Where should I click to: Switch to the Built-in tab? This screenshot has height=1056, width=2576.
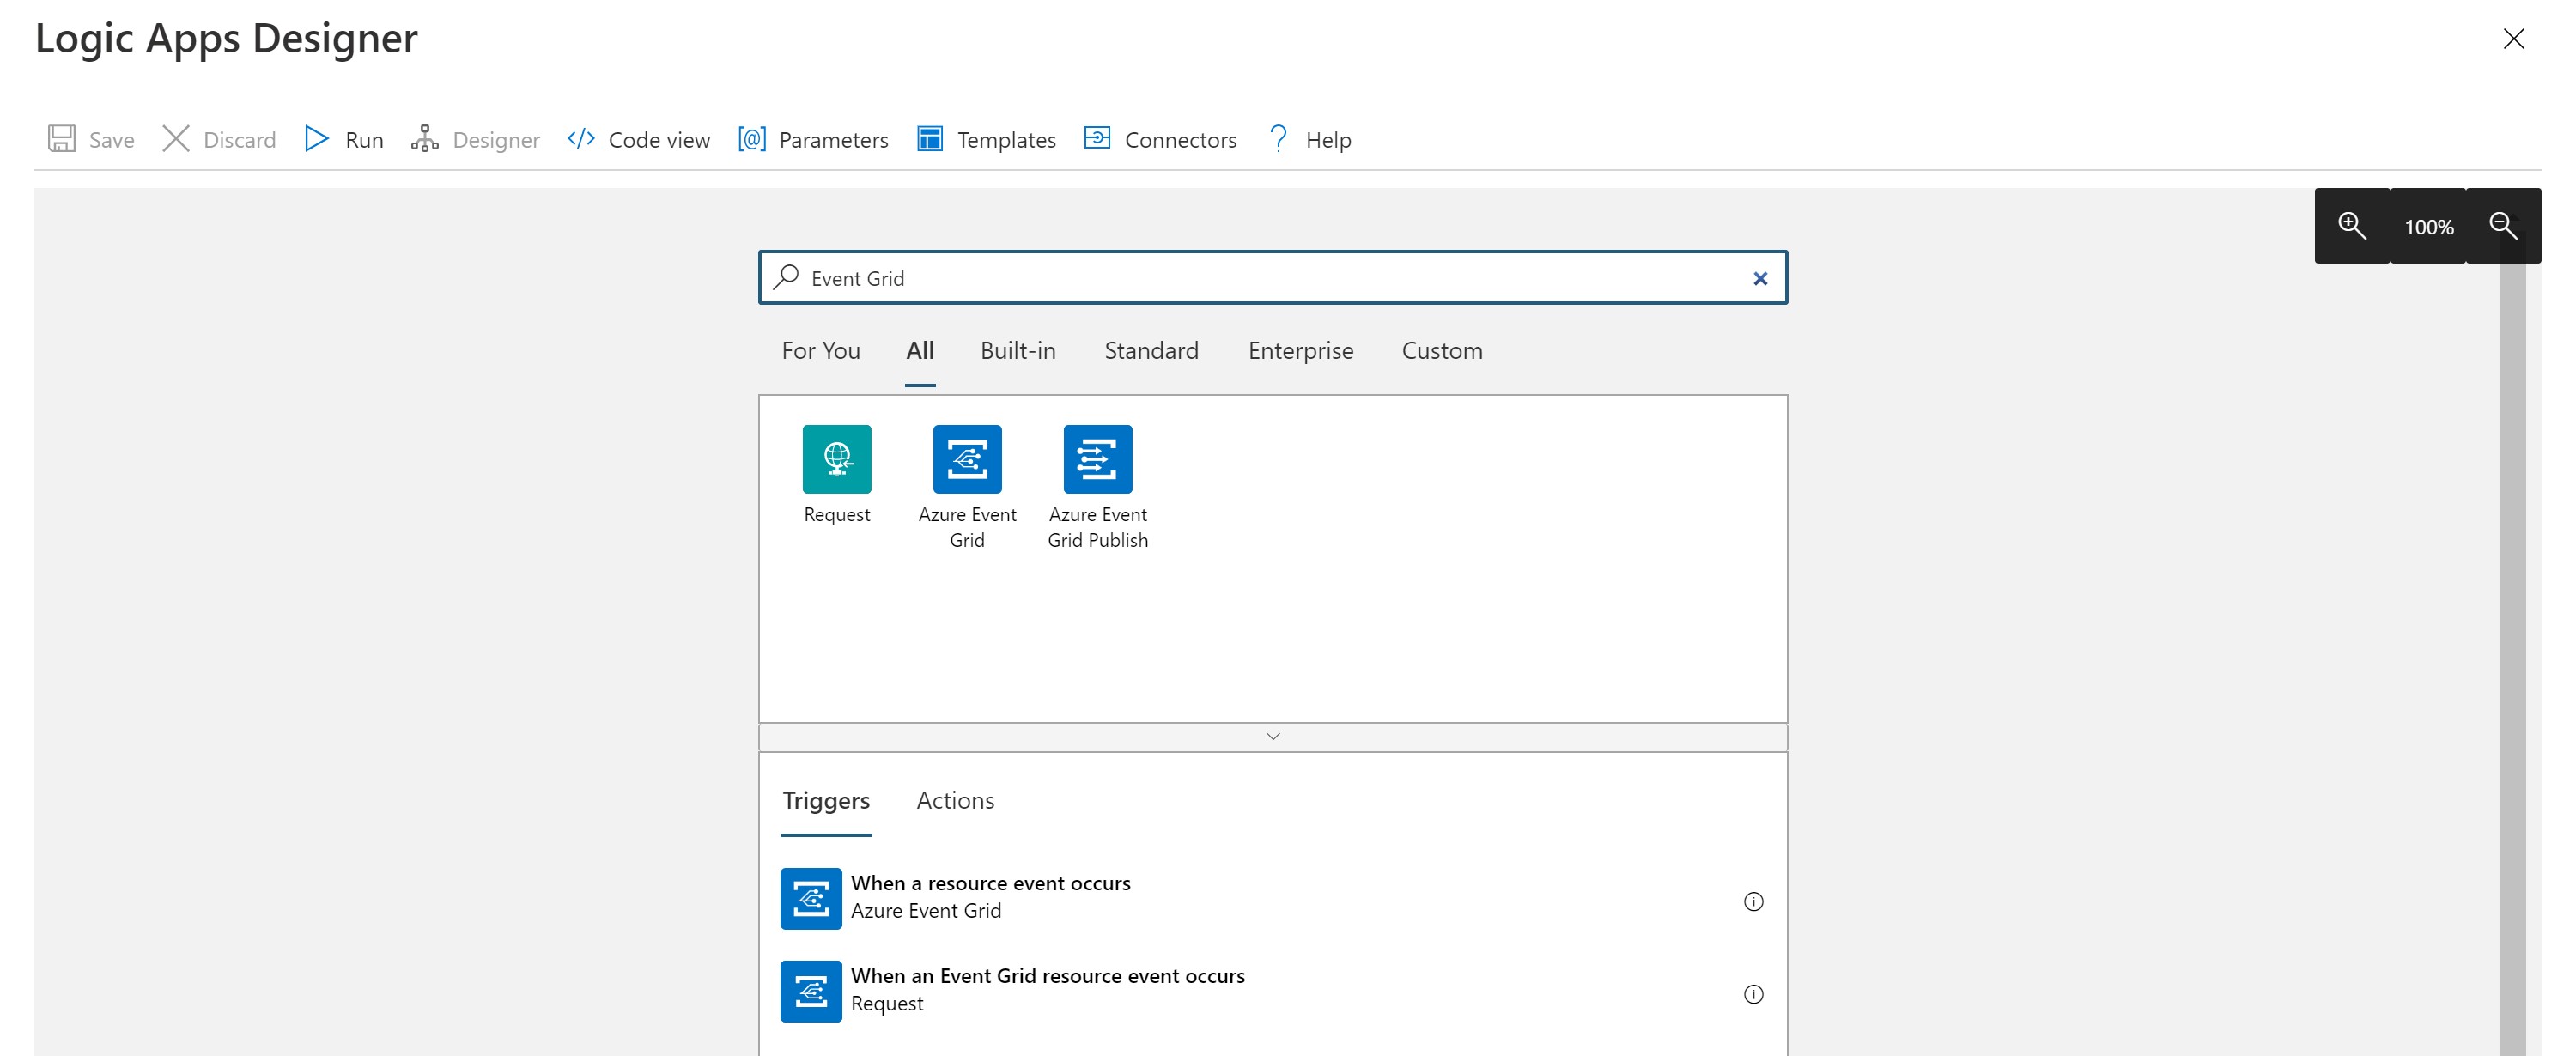coord(1017,351)
